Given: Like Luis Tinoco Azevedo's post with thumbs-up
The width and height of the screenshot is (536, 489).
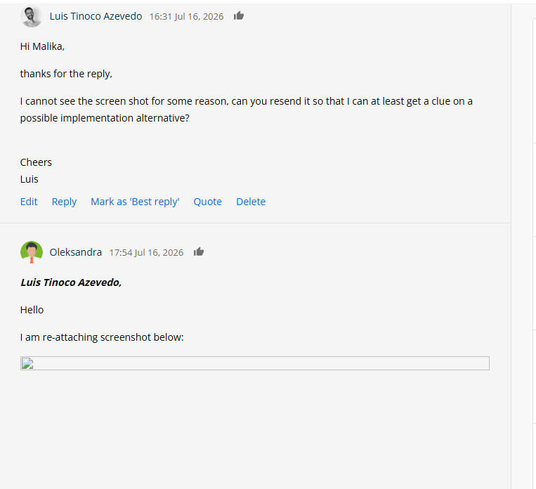Looking at the screenshot, I should 239,15.
